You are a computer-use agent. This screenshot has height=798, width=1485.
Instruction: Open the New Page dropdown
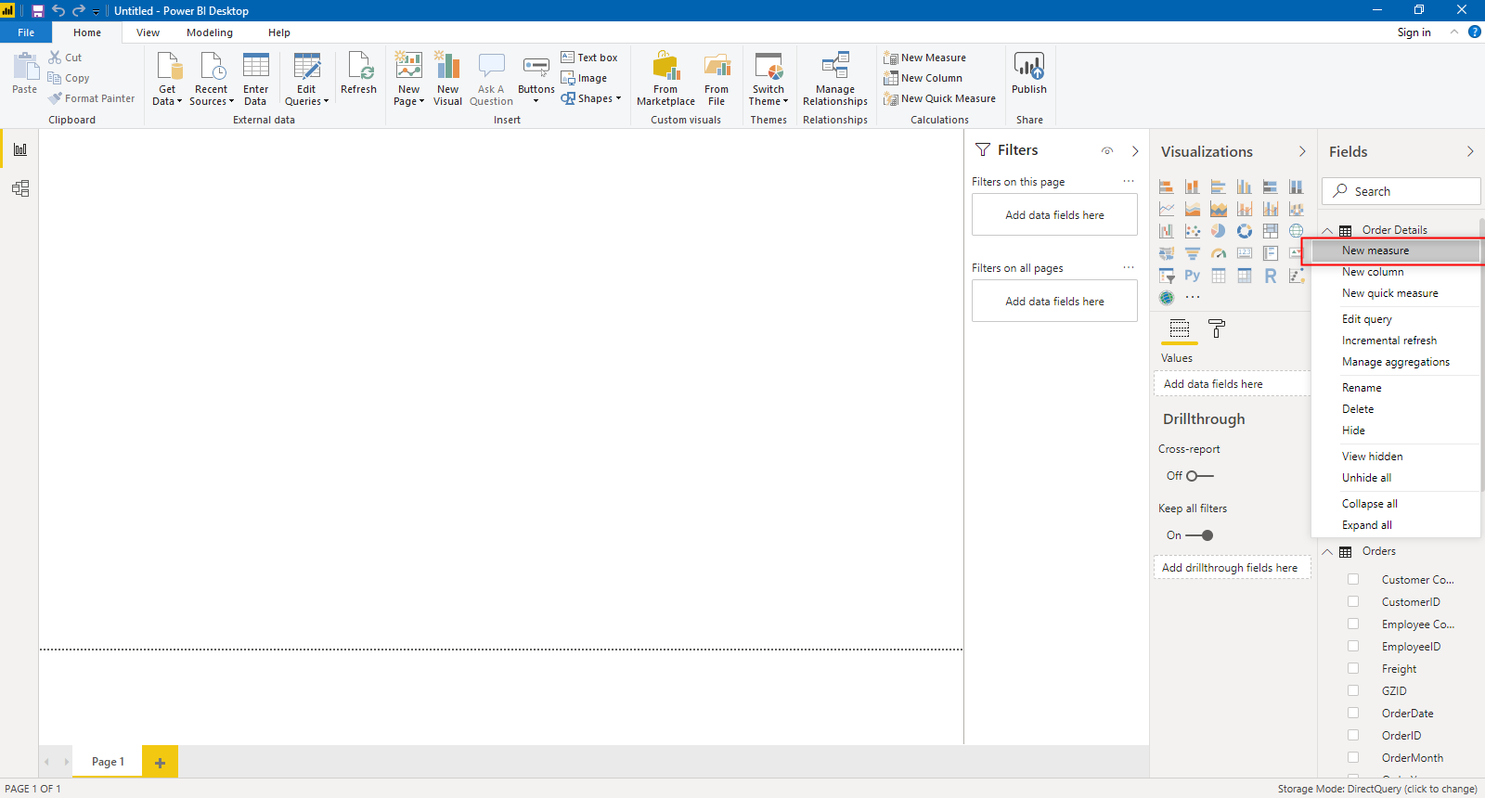point(408,79)
